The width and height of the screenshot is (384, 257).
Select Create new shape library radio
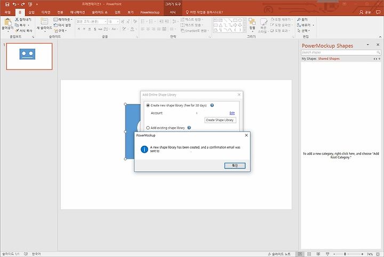click(148, 105)
